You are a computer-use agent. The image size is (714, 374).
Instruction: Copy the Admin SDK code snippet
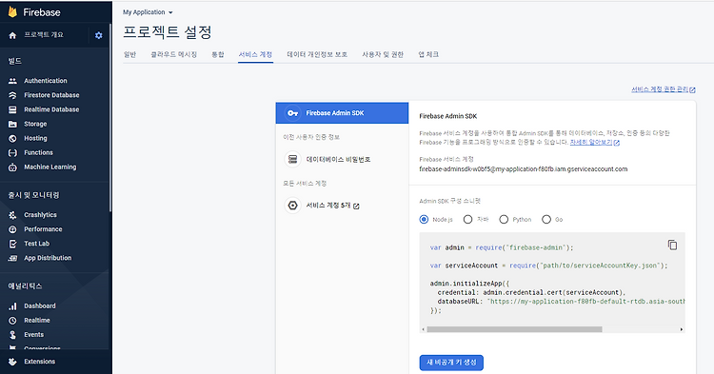(x=672, y=245)
